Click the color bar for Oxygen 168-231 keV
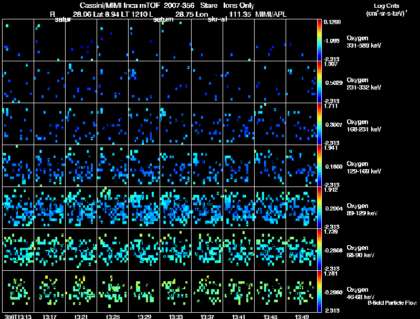This screenshot has height=319, width=420. click(x=320, y=124)
